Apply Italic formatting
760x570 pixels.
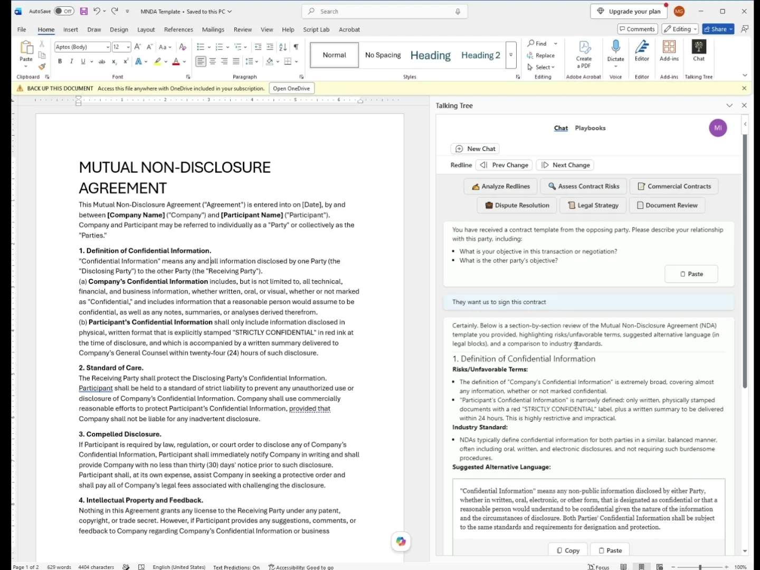[71, 62]
